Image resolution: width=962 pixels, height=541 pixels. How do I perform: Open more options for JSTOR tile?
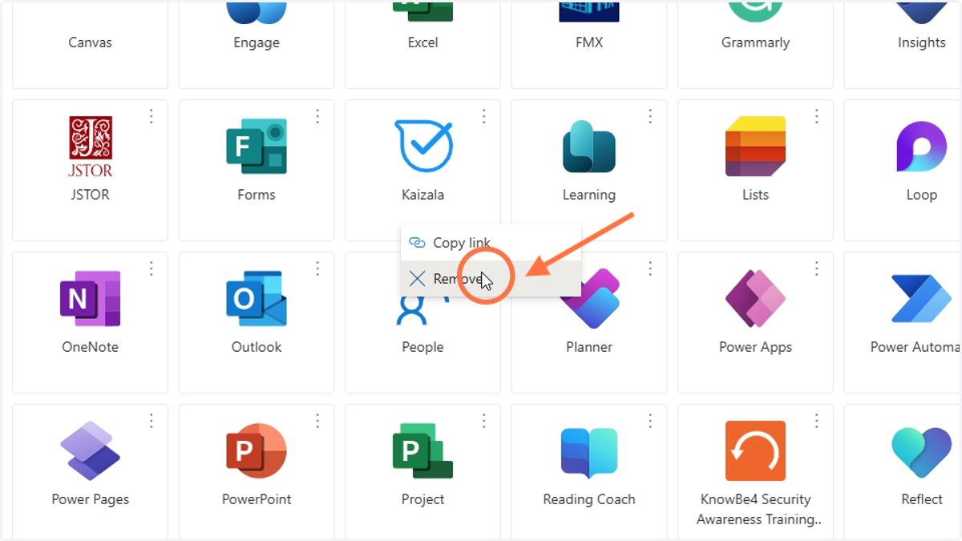pos(152,116)
